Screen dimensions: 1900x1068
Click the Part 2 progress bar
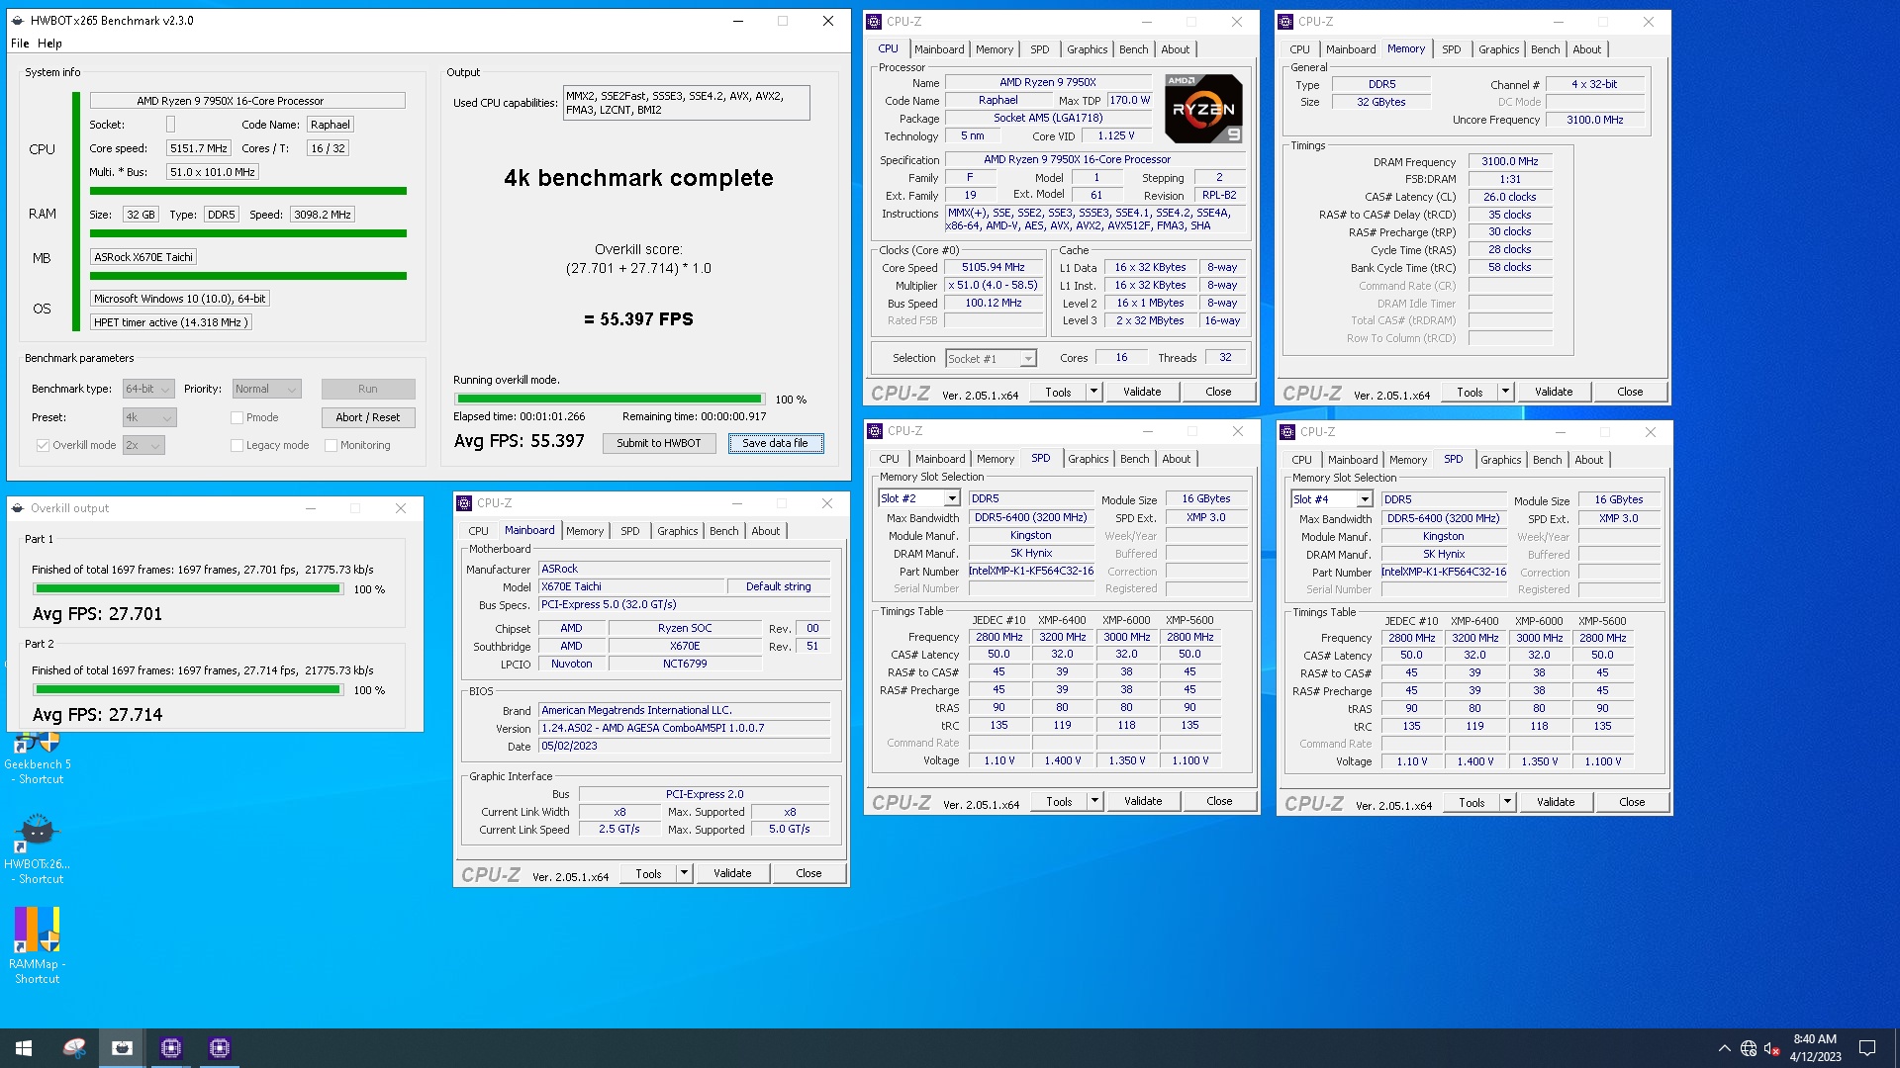[x=188, y=689]
